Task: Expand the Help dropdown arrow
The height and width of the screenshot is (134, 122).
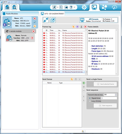Action: [75, 7]
